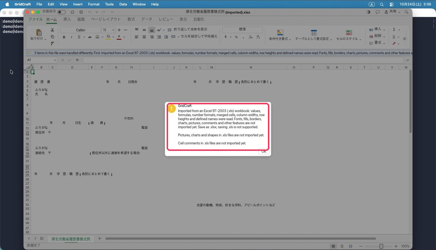The width and height of the screenshot is (436, 250).
Task: Toggle Underline formatting
Action: (x=79, y=37)
